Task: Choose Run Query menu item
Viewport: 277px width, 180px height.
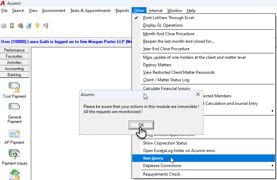Action: pos(203,158)
